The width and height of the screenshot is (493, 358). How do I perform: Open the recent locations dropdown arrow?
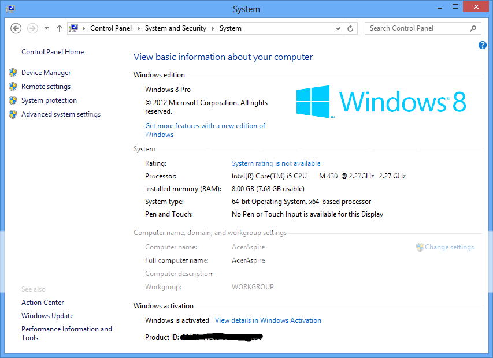click(47, 28)
